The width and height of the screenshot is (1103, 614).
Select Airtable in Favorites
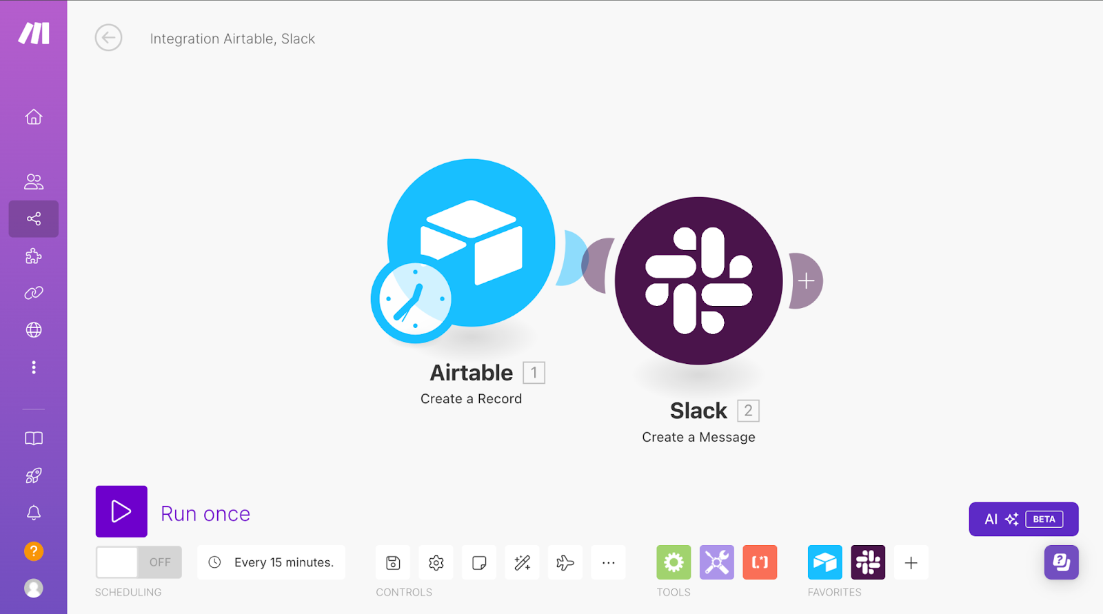tap(825, 562)
